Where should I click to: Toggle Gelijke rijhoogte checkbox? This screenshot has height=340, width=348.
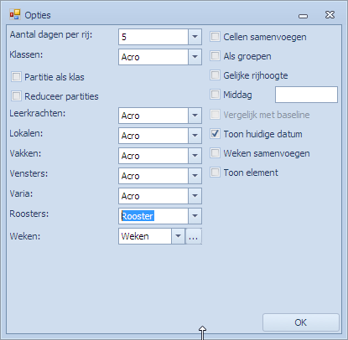click(x=215, y=75)
